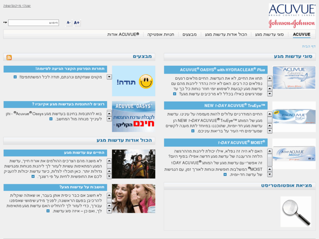This screenshot has width=319, height=239.
Task: Open the Johnson & Johnson logo
Action: tap(292, 23)
